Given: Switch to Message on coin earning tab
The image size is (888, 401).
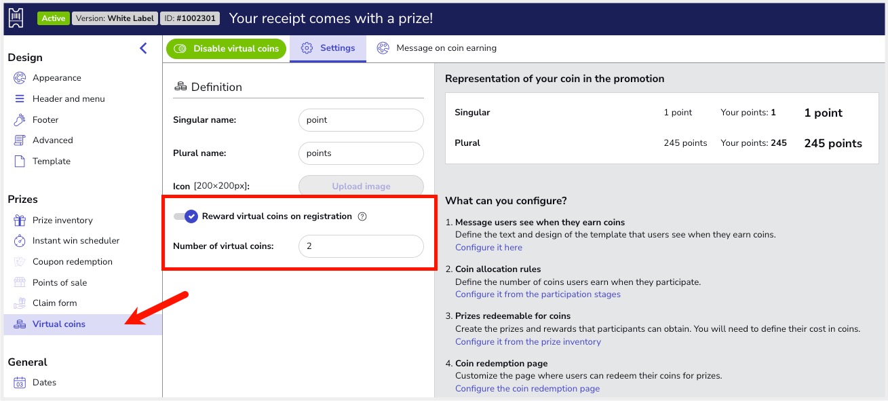Looking at the screenshot, I should (438, 48).
